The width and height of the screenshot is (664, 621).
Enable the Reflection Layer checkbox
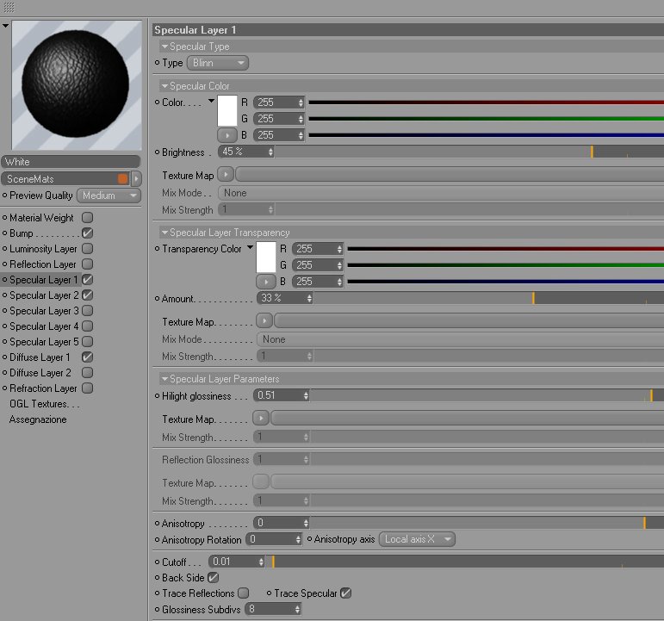[x=88, y=264]
